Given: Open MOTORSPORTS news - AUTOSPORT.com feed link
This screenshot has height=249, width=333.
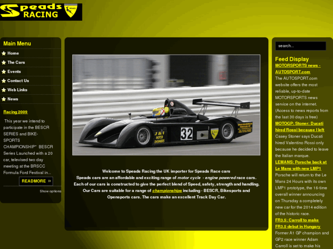Looking at the screenshot, I should click(x=298, y=69).
